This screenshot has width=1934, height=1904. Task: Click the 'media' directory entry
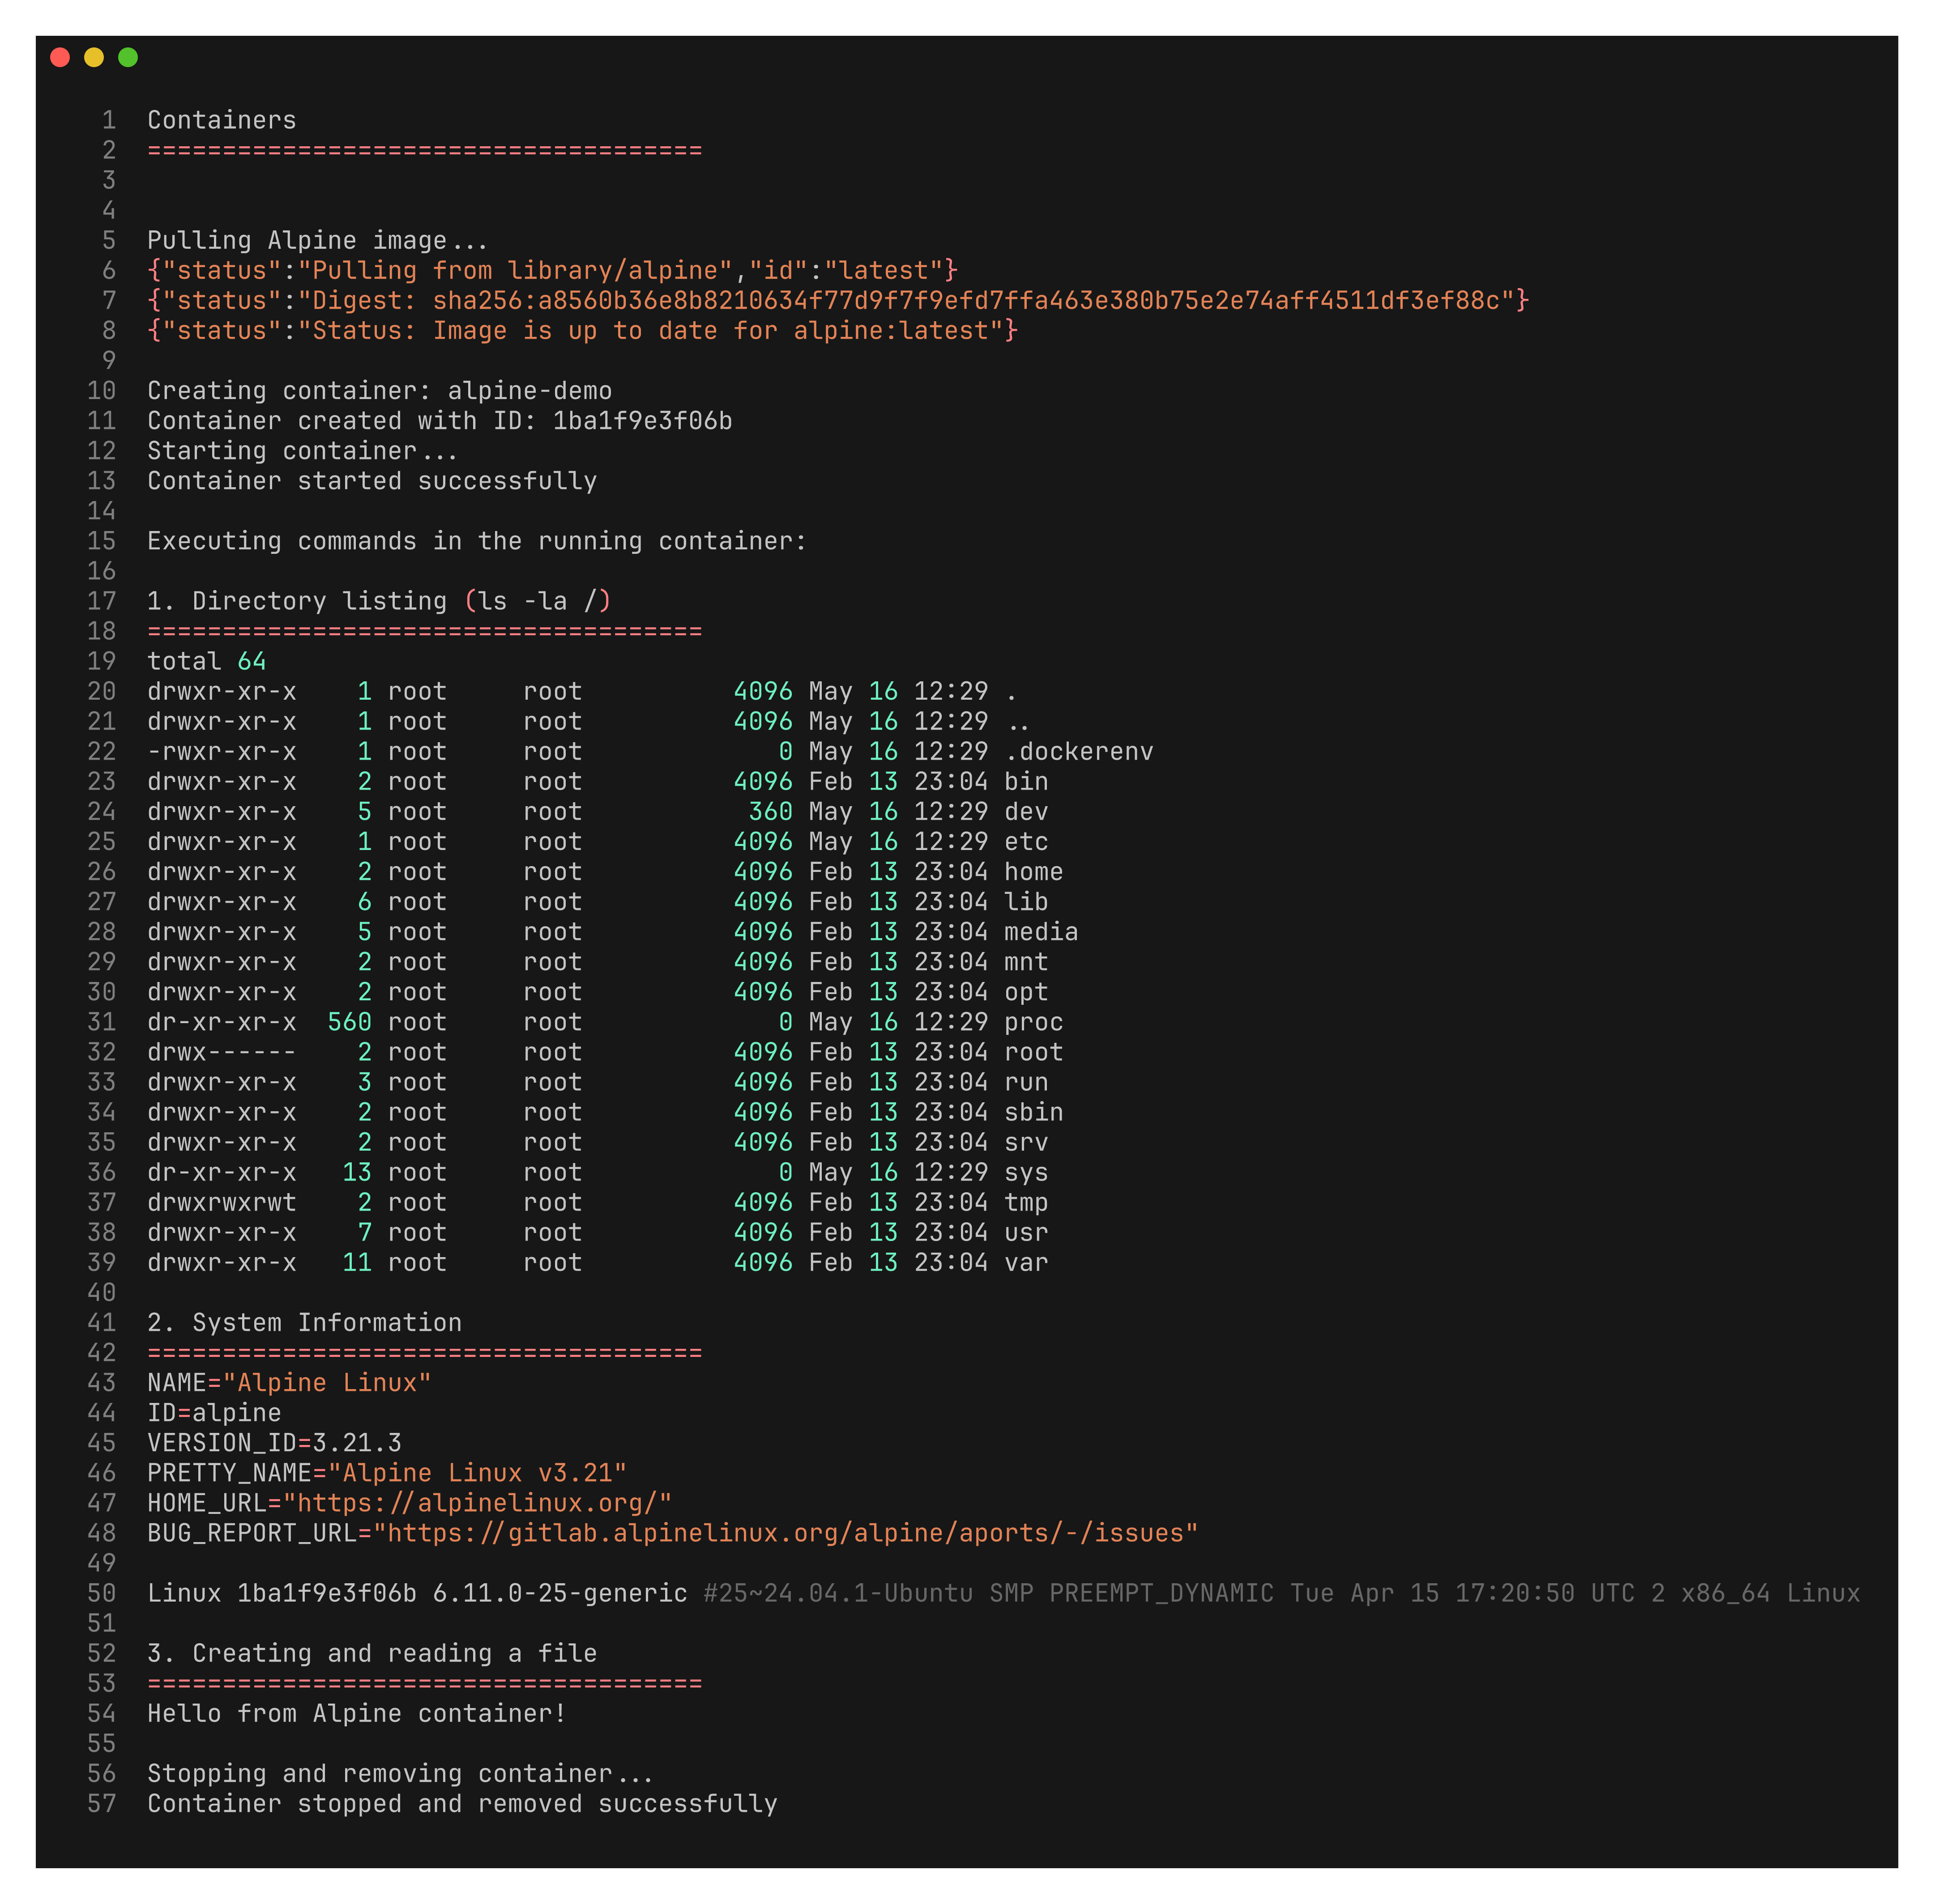click(1041, 932)
